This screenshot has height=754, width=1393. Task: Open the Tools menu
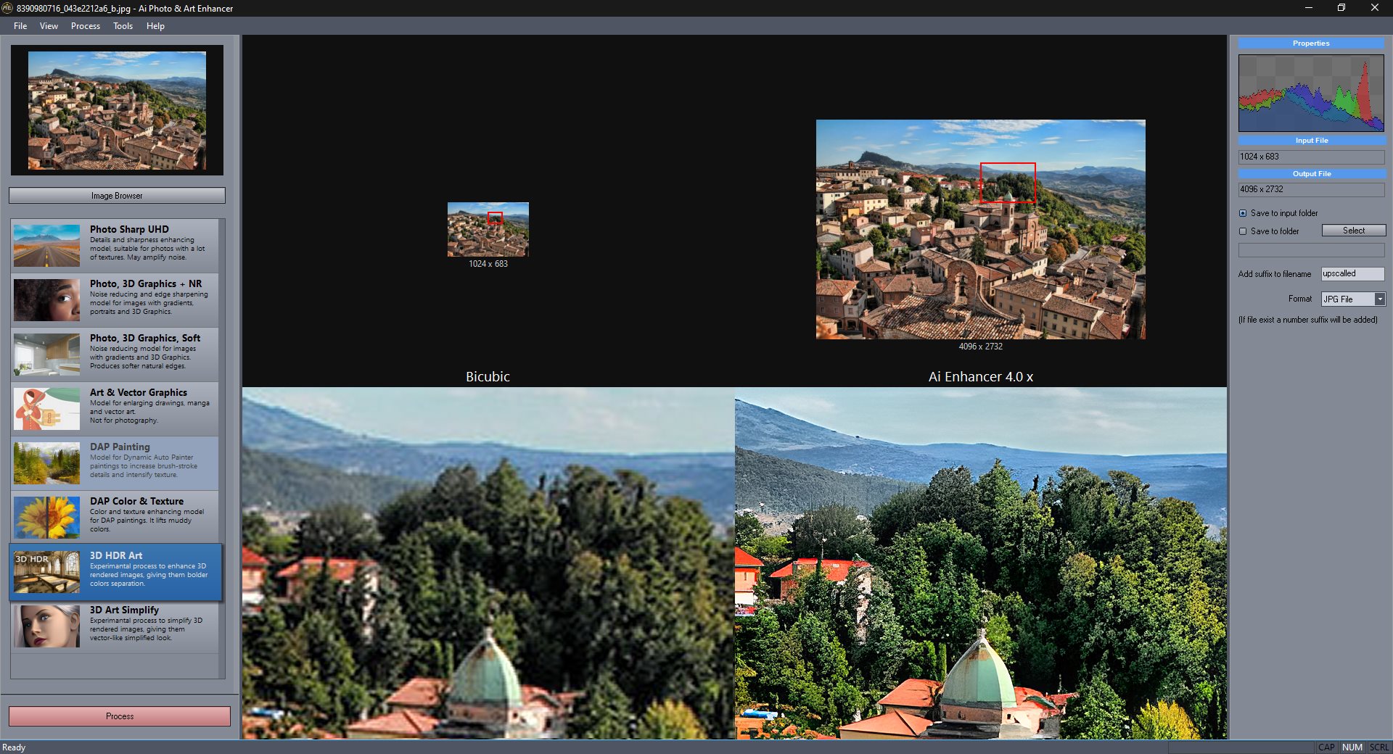pos(123,26)
